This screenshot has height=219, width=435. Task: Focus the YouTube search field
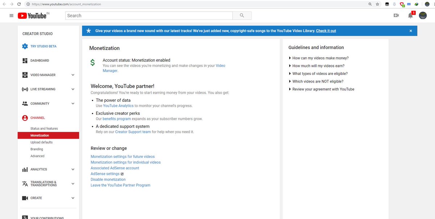[x=149, y=16]
